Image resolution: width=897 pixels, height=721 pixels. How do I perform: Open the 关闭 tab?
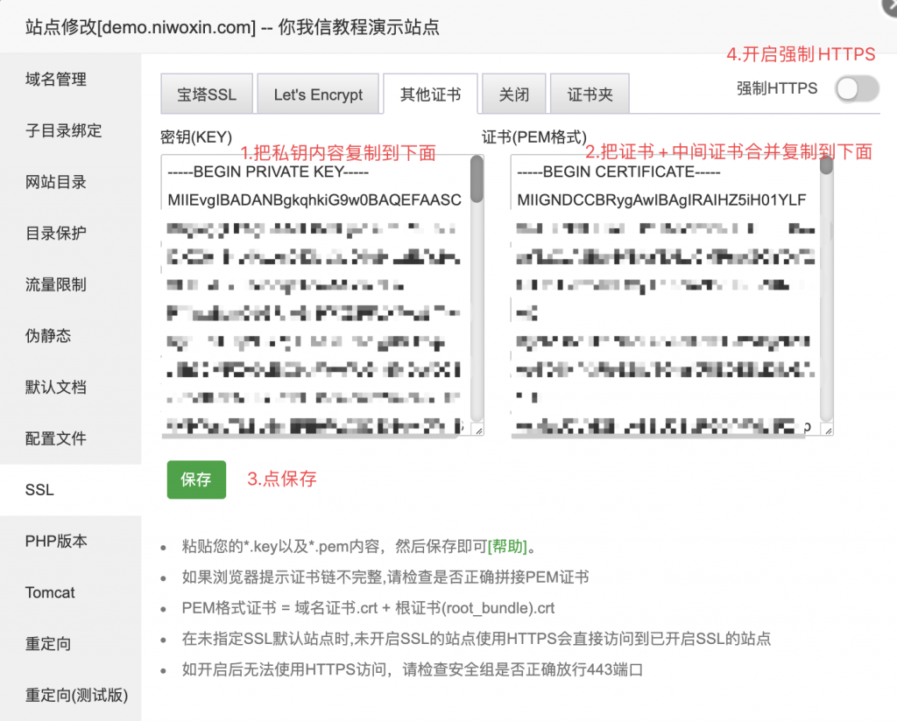[514, 94]
